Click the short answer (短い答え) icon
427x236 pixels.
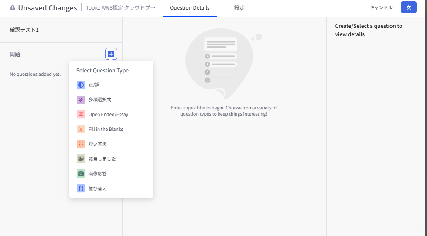pyautogui.click(x=81, y=144)
